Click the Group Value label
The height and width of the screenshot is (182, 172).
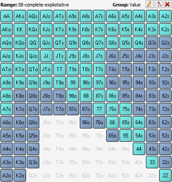coord(126,5)
